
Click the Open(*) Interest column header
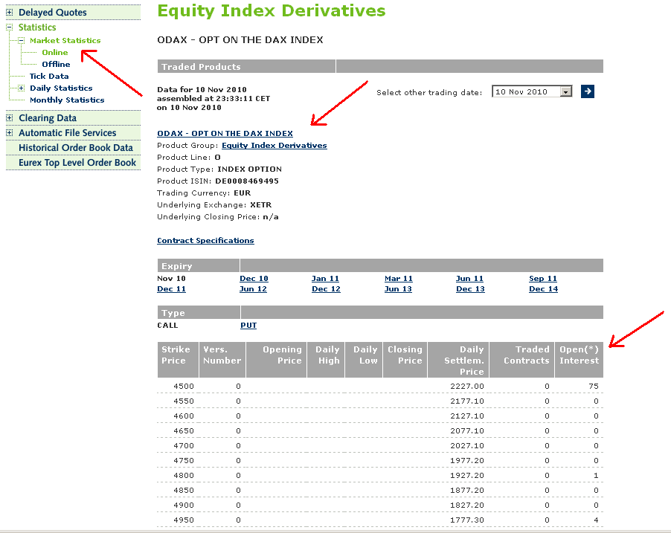(579, 360)
